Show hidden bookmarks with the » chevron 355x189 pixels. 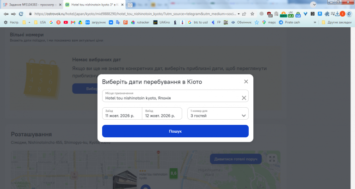(x=315, y=22)
